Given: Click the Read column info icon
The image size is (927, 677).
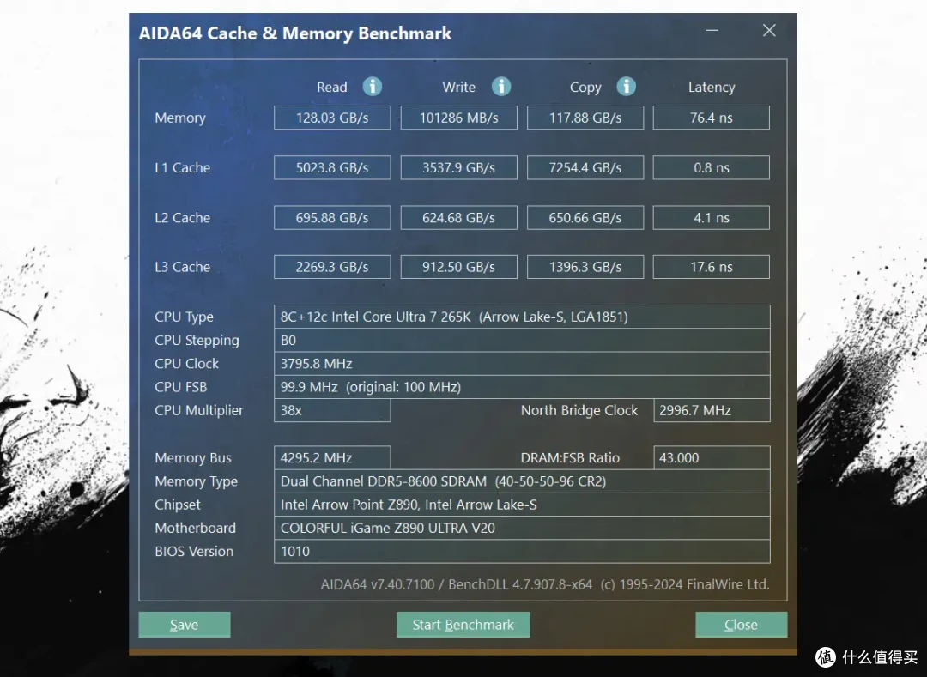Looking at the screenshot, I should [372, 87].
